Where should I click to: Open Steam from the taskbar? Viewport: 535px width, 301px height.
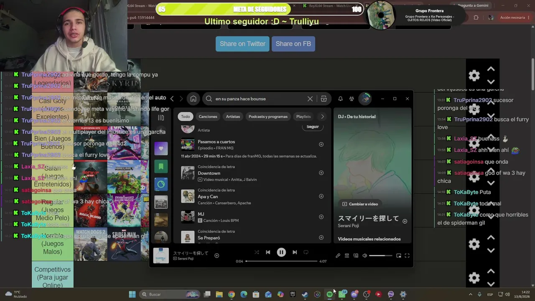click(305, 294)
